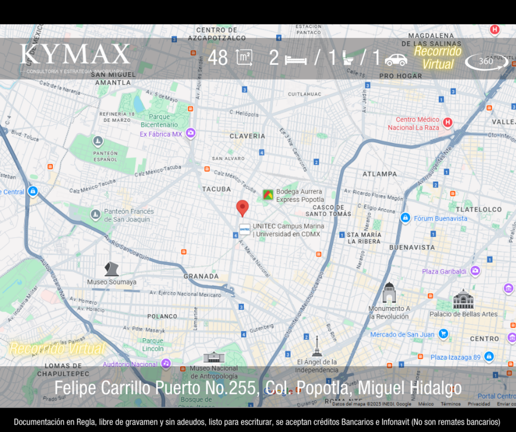Click the bedroom bed icon in banner
This screenshot has width=516, height=432.
295,60
